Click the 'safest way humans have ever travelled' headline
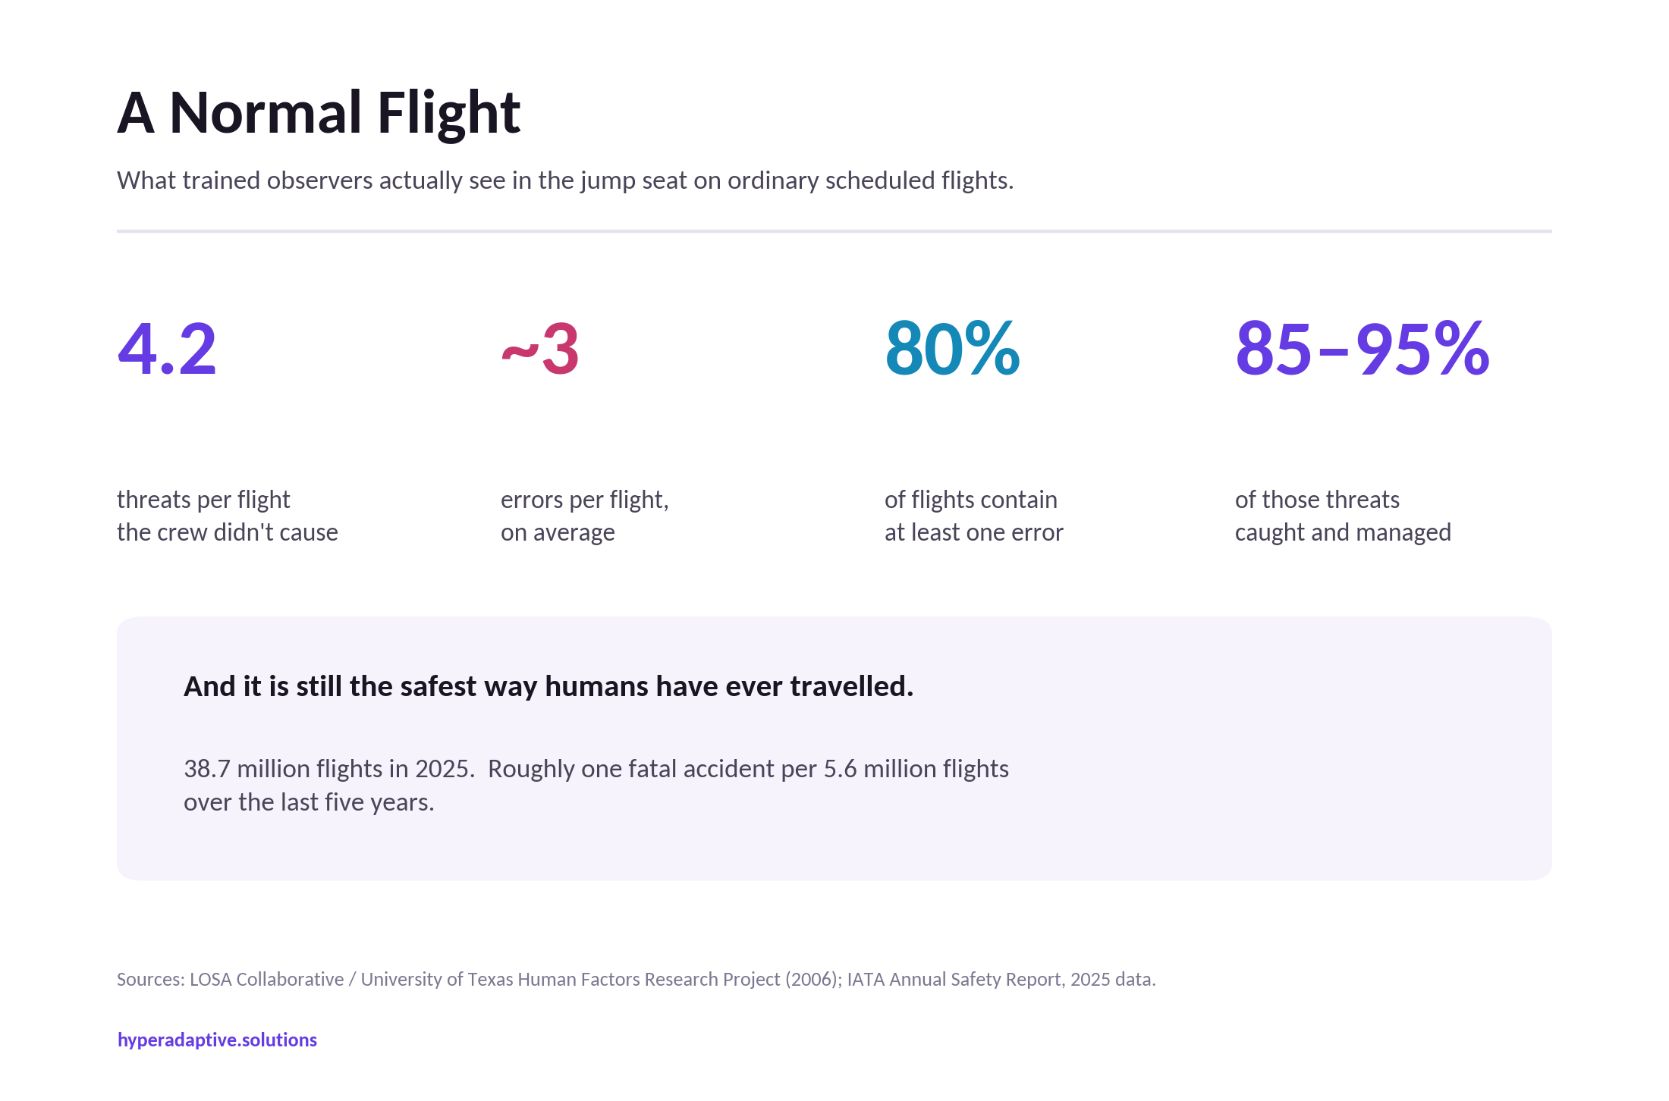This screenshot has width=1669, height=1101. tap(548, 686)
